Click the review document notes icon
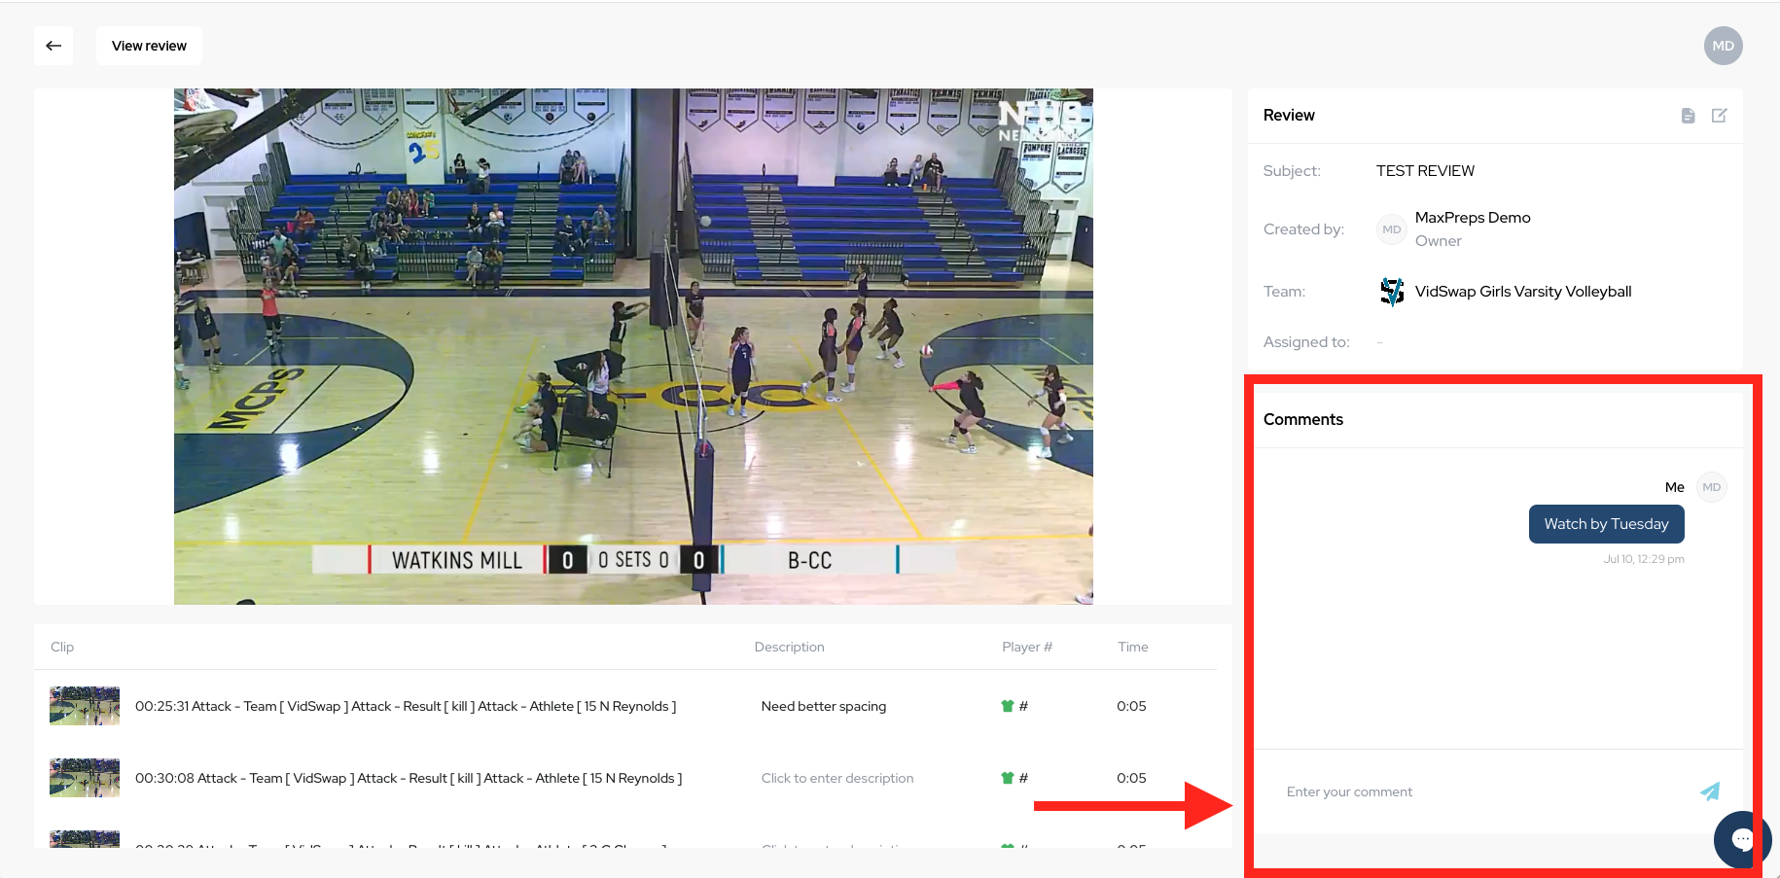This screenshot has width=1780, height=878. pyautogui.click(x=1688, y=116)
